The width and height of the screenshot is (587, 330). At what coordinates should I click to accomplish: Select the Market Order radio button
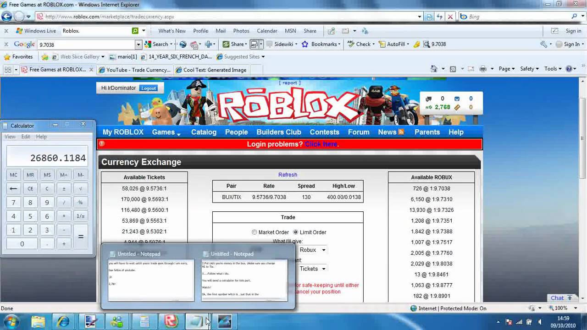[254, 232]
